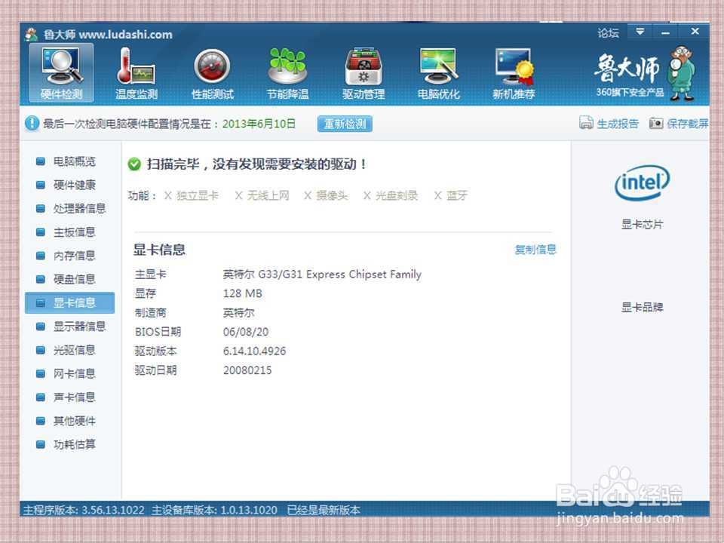
Task: Click the 主设备库版本 1.0.13.1020 status text
Action: (214, 511)
